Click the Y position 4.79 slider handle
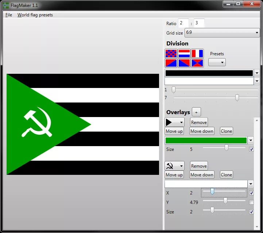This screenshot has width=263, height=233. click(225, 201)
